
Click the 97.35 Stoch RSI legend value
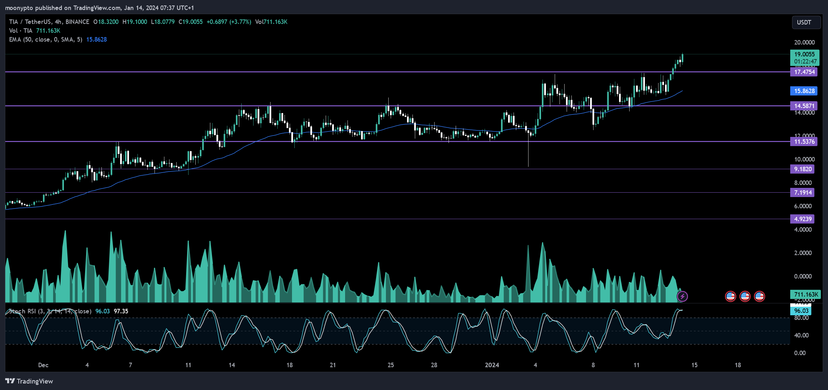(121, 311)
